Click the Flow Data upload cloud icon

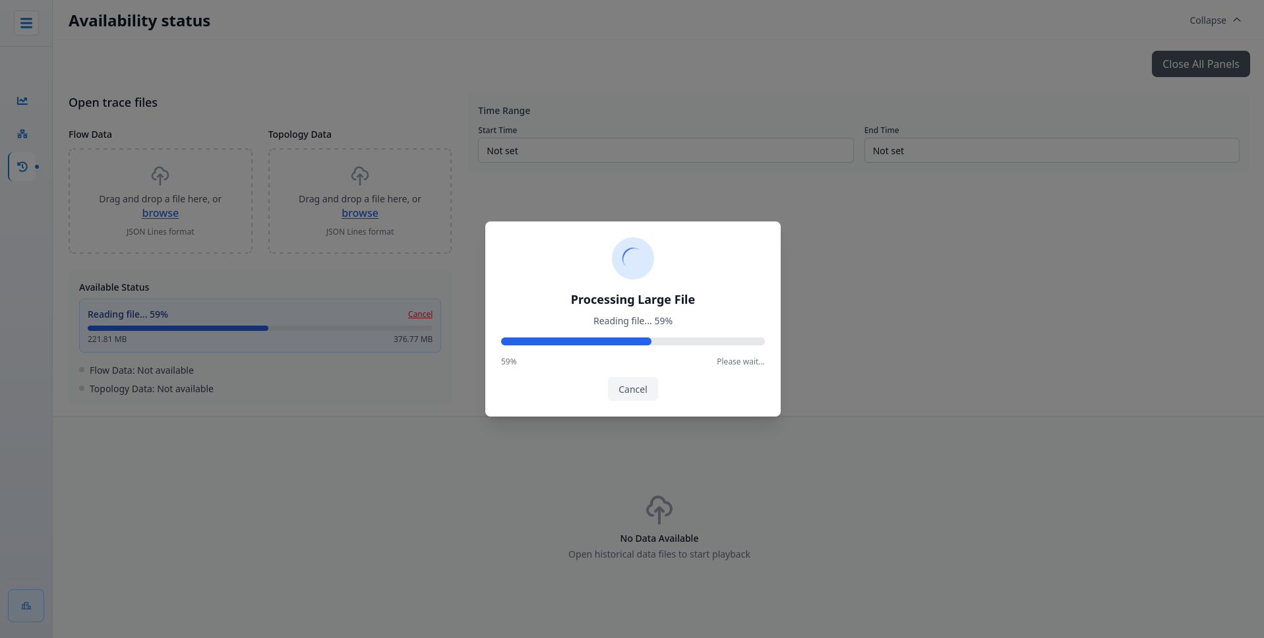(x=160, y=175)
